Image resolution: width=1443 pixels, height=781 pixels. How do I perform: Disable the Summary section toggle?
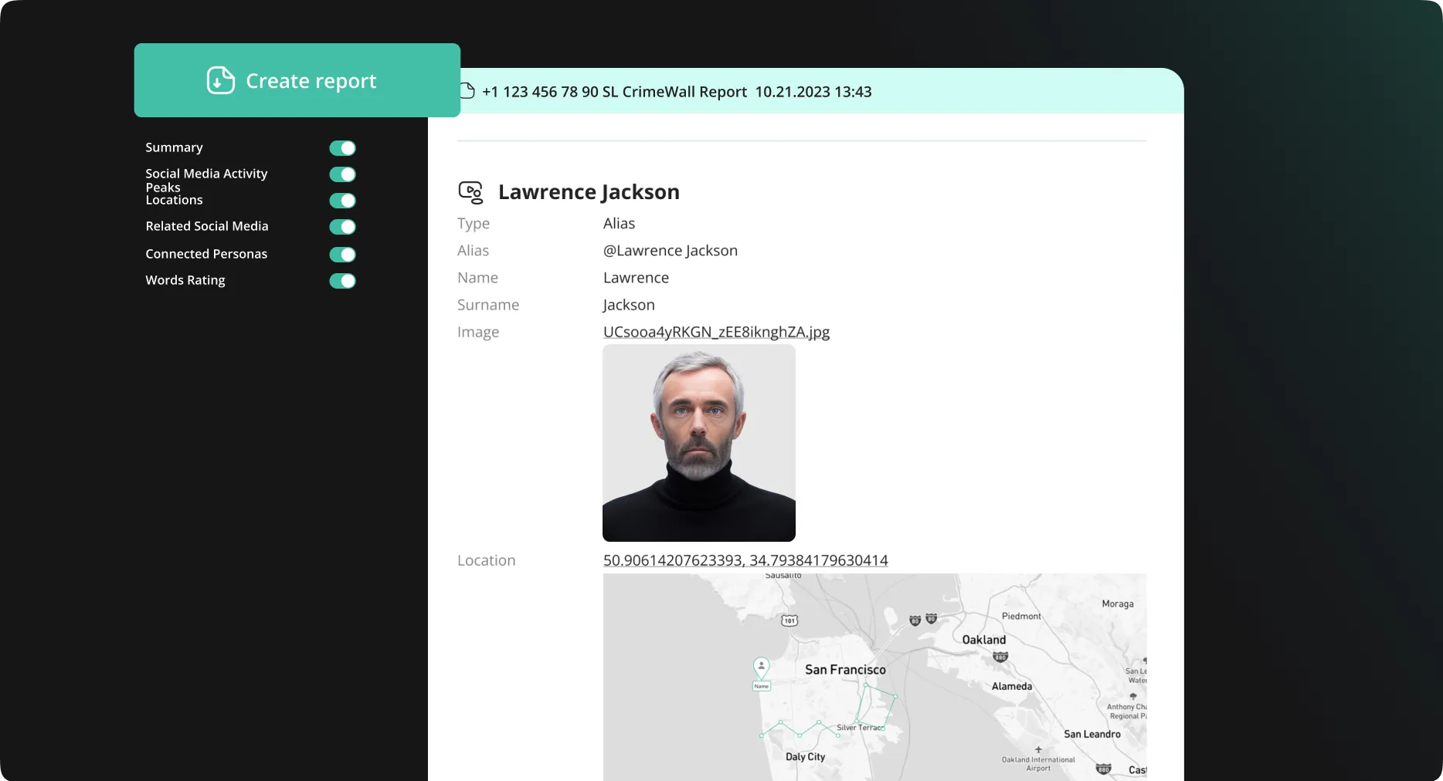click(342, 147)
